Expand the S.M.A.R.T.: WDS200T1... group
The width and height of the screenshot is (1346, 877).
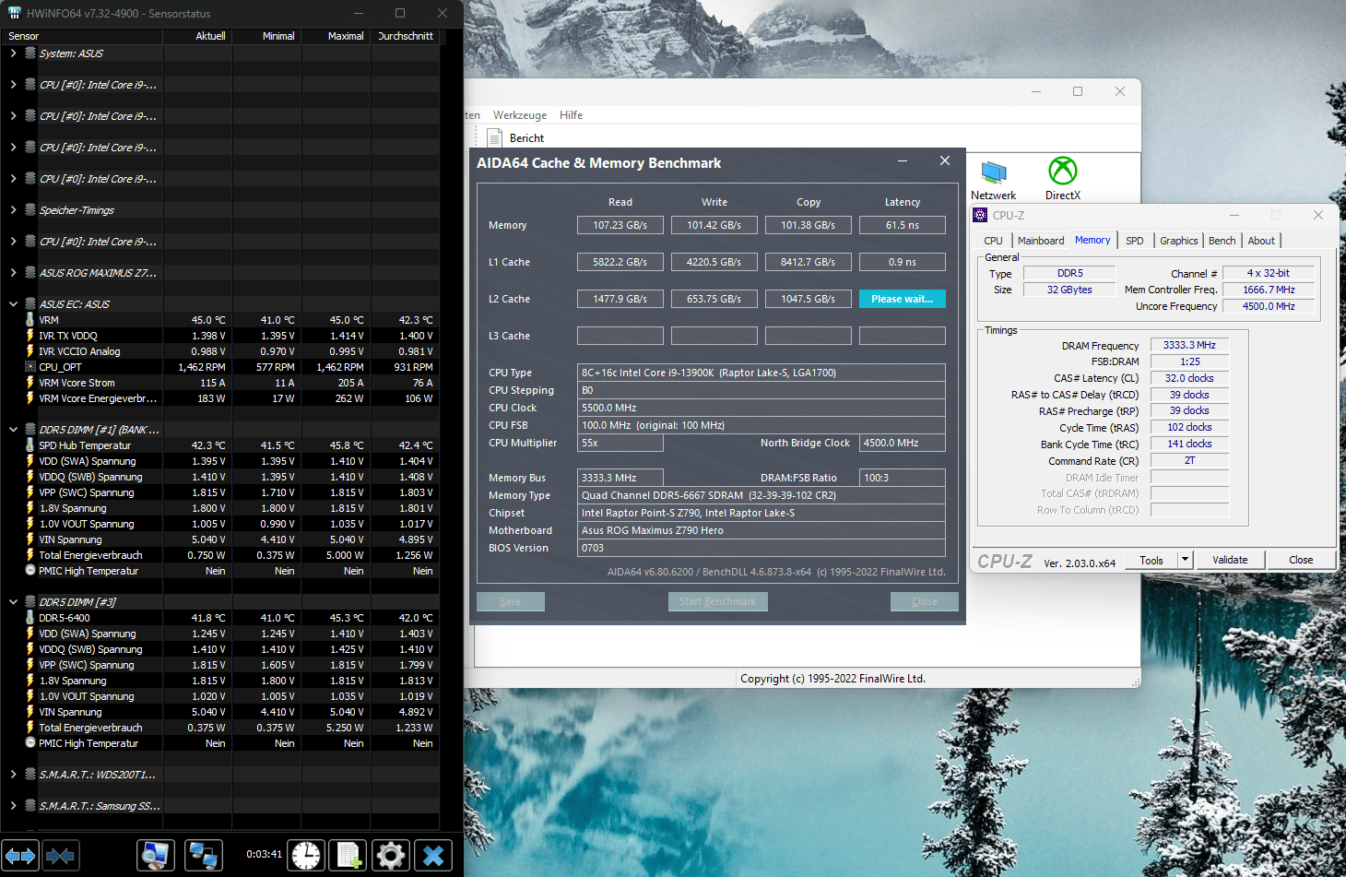(13, 775)
